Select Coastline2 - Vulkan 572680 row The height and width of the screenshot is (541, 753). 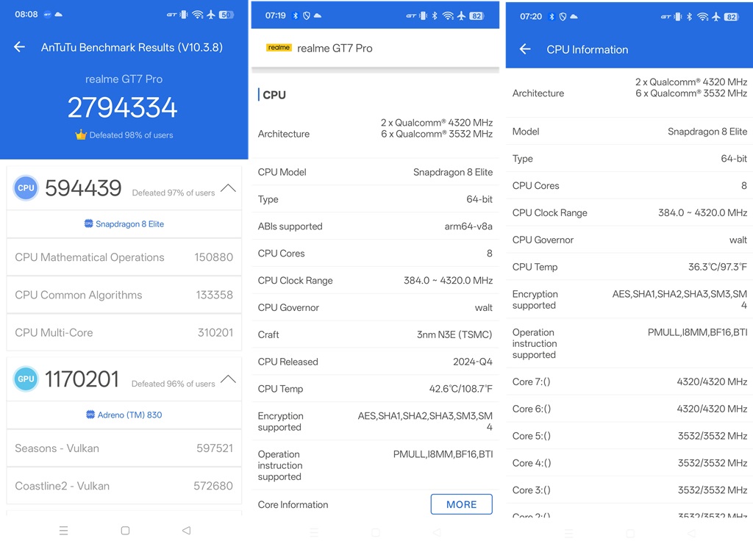(x=124, y=486)
